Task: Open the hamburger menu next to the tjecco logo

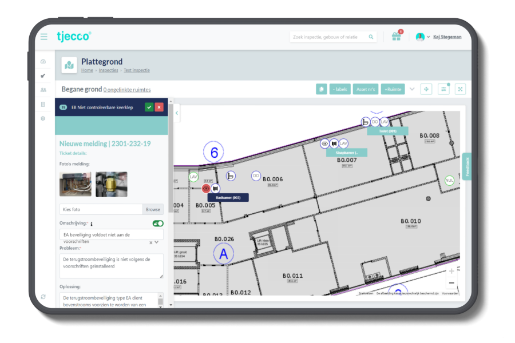Action: click(43, 37)
